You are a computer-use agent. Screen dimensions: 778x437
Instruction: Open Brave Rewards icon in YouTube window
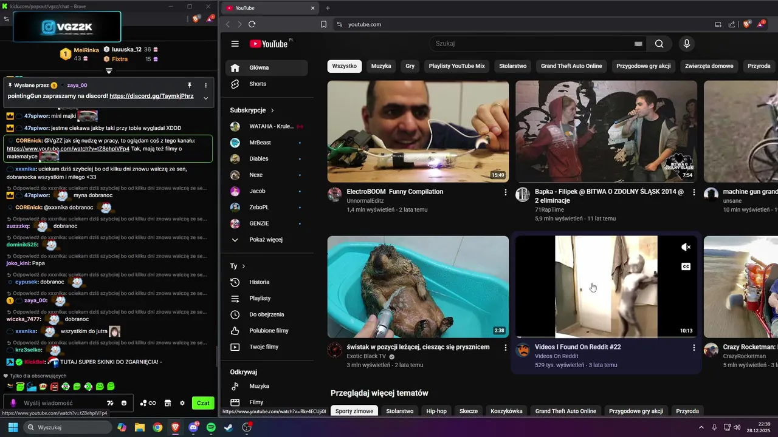[x=762, y=24]
